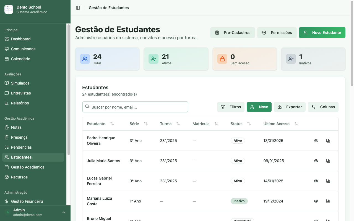354x221 pixels.
Task: Open Pendencias page
Action: tap(33, 147)
